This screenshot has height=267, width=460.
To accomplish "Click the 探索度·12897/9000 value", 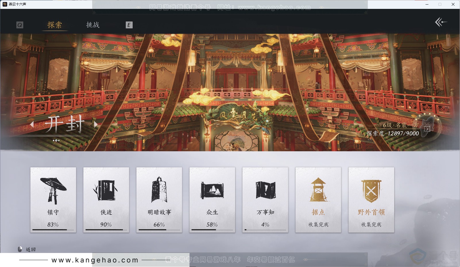I will coord(393,133).
